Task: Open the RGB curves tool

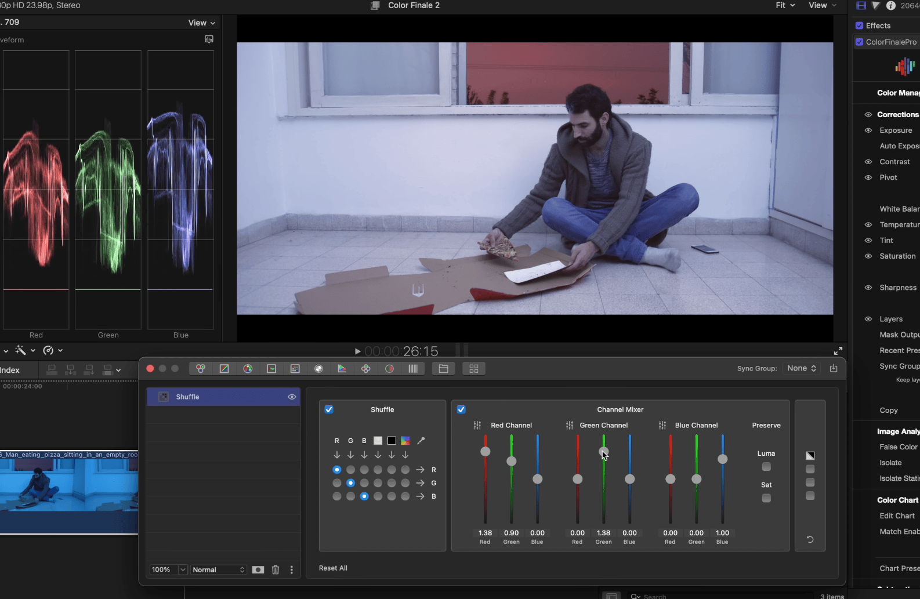Action: 224,369
